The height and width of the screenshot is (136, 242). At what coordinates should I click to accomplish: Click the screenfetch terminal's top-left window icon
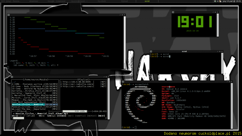click(x=123, y=81)
